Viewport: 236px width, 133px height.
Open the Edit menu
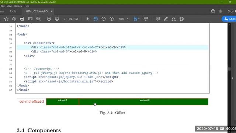[x=3, y=6]
